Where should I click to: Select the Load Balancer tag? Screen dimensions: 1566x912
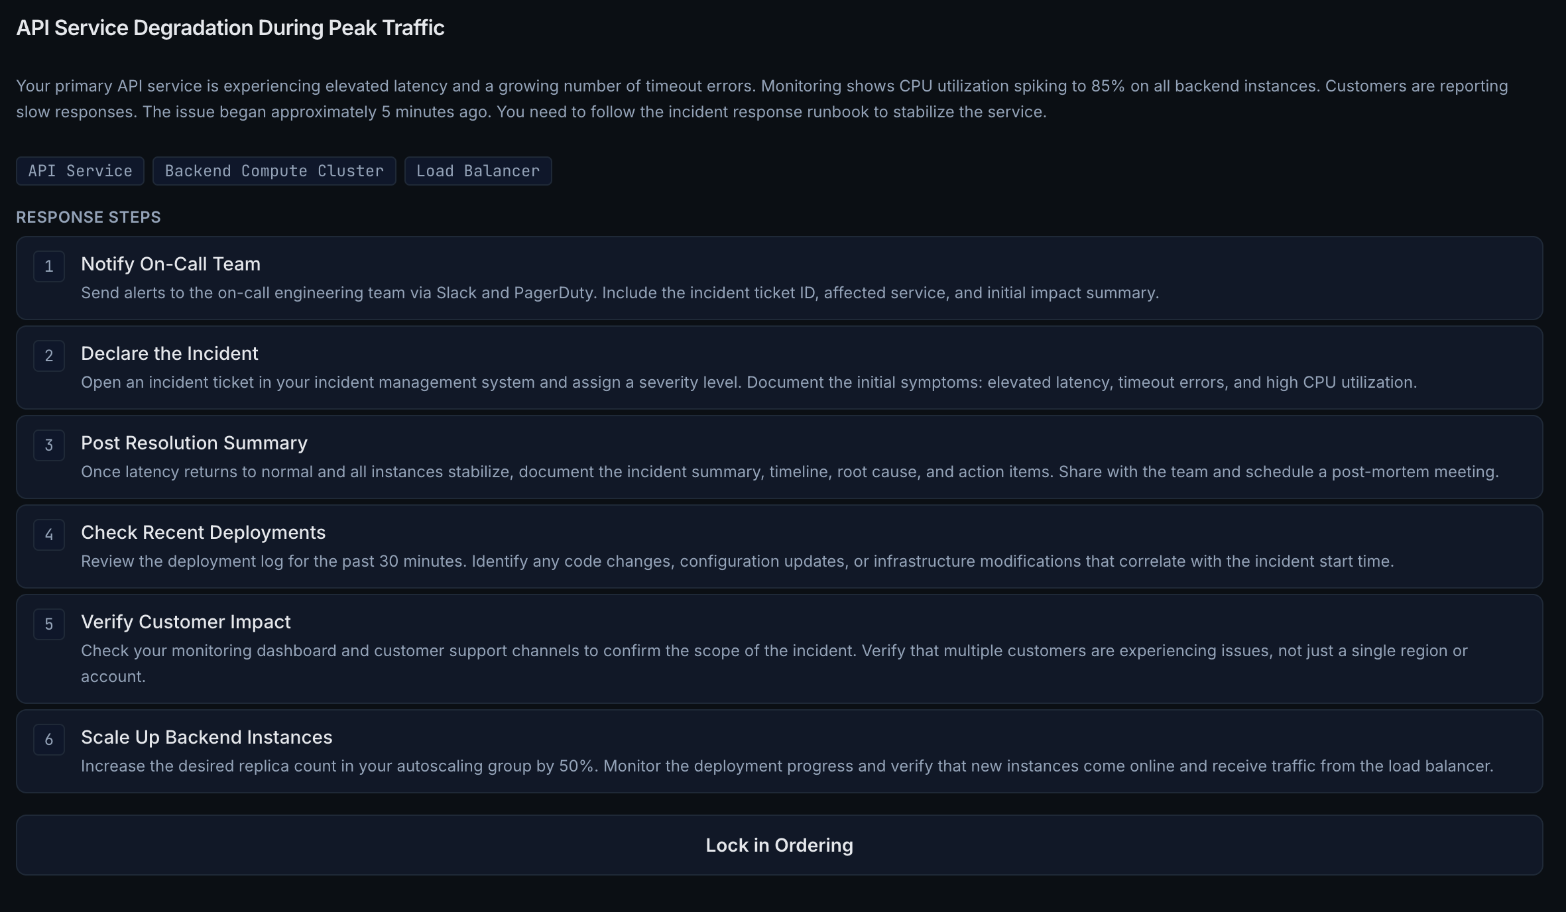(477, 171)
